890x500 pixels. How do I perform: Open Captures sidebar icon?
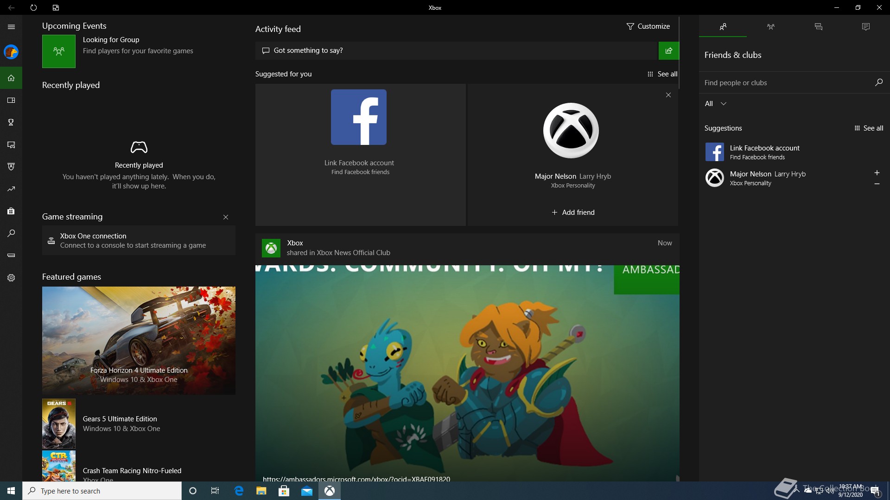(x=11, y=144)
